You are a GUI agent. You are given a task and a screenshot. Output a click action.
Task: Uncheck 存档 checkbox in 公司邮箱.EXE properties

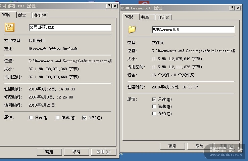click(84, 118)
